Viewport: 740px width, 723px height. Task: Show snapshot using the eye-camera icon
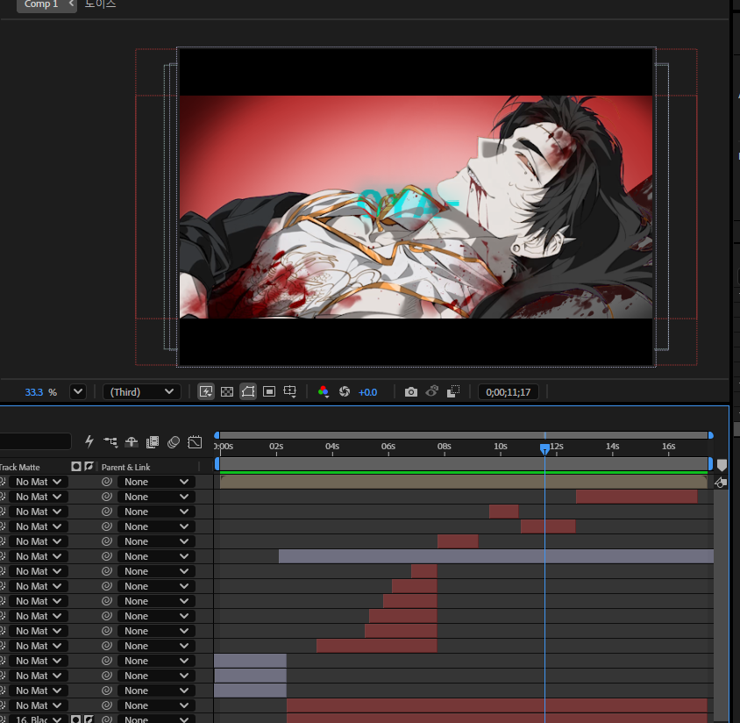point(432,391)
